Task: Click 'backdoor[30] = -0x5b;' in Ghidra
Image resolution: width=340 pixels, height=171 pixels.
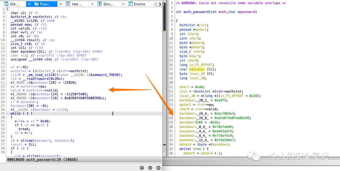Action: (200, 122)
